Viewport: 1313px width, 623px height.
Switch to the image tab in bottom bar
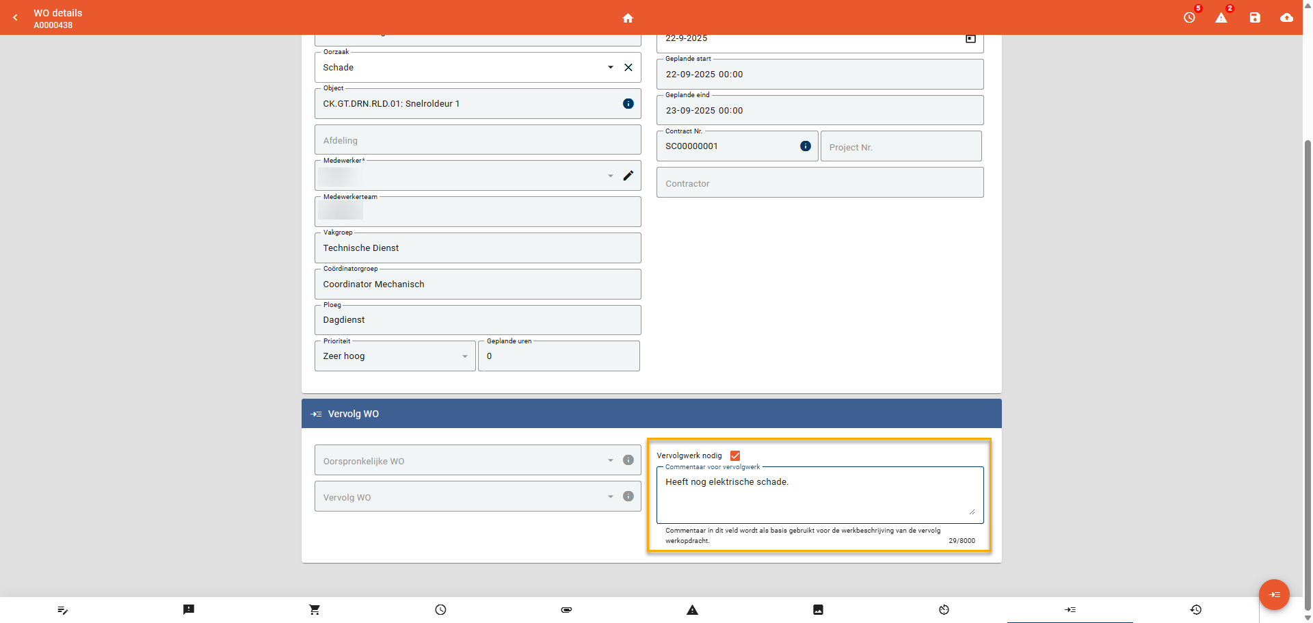coord(818,609)
